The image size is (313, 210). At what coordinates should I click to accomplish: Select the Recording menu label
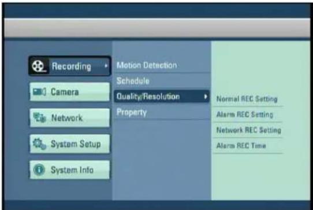pos(72,66)
